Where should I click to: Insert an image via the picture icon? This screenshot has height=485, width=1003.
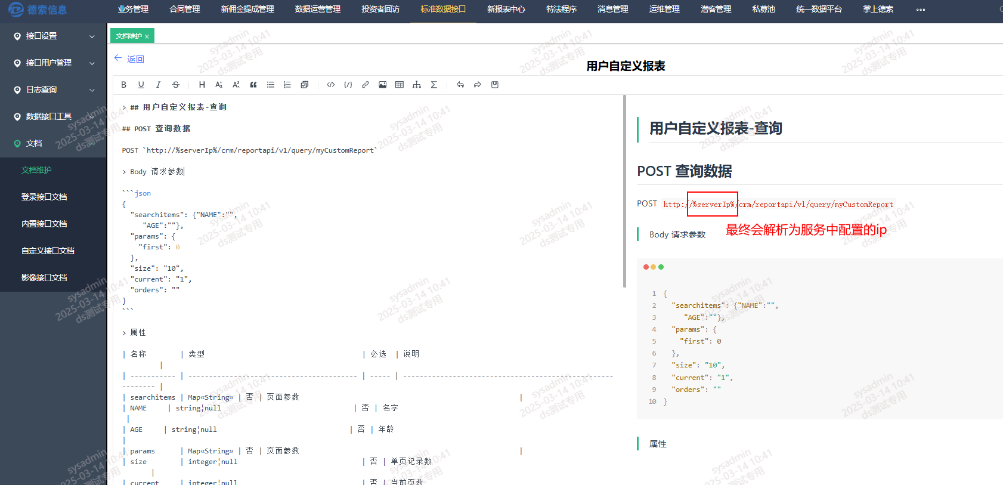[x=383, y=85]
